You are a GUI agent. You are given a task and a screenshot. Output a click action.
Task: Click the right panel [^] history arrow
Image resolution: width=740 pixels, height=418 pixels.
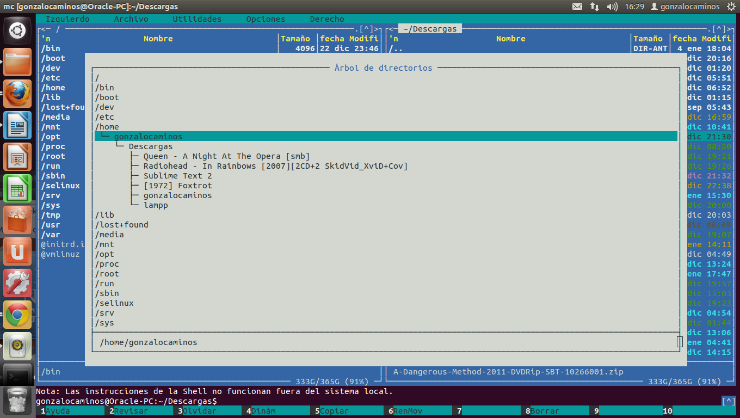(719, 29)
